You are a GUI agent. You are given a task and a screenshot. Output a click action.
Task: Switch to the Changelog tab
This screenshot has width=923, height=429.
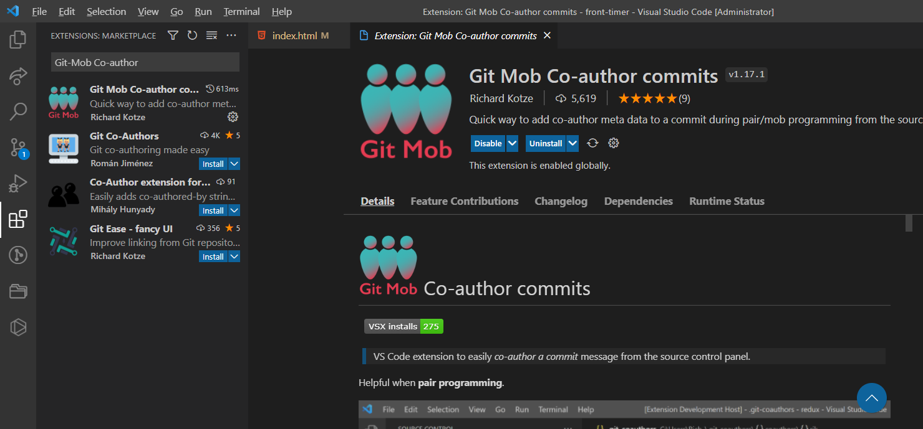click(x=561, y=201)
